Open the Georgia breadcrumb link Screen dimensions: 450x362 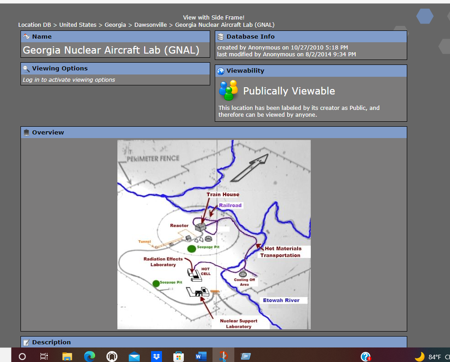116,25
